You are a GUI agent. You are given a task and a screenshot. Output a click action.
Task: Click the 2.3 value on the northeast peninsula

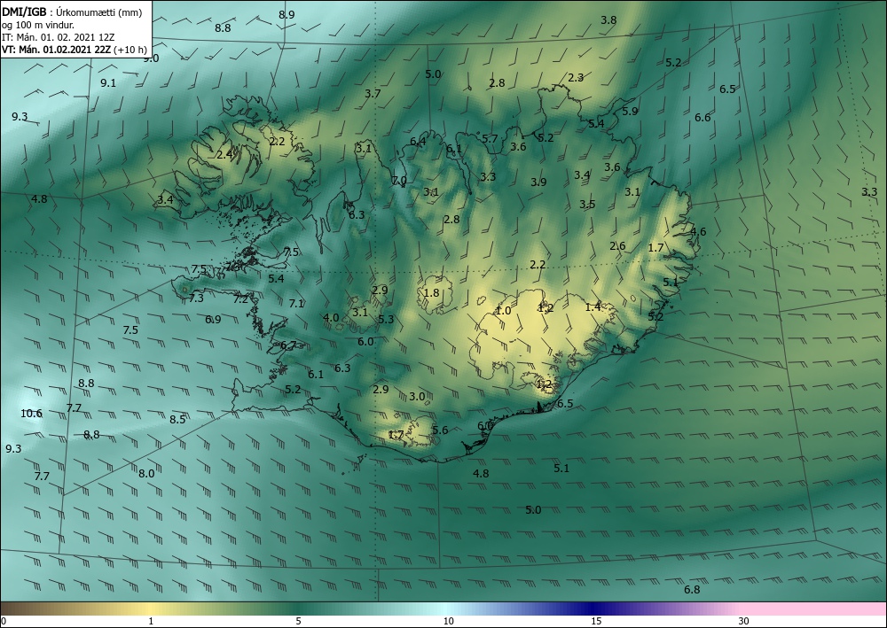576,77
